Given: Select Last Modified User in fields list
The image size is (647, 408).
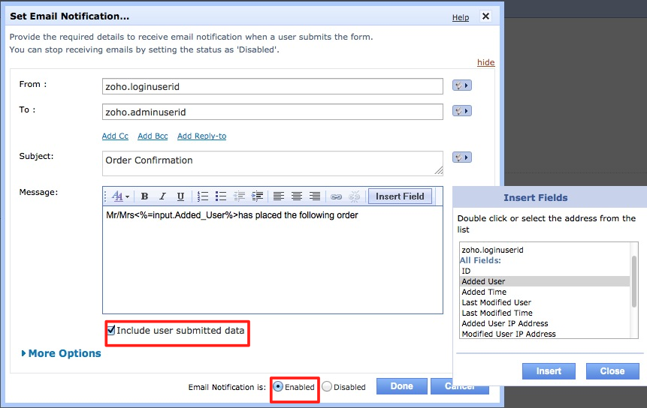Looking at the screenshot, I should pyautogui.click(x=545, y=302).
